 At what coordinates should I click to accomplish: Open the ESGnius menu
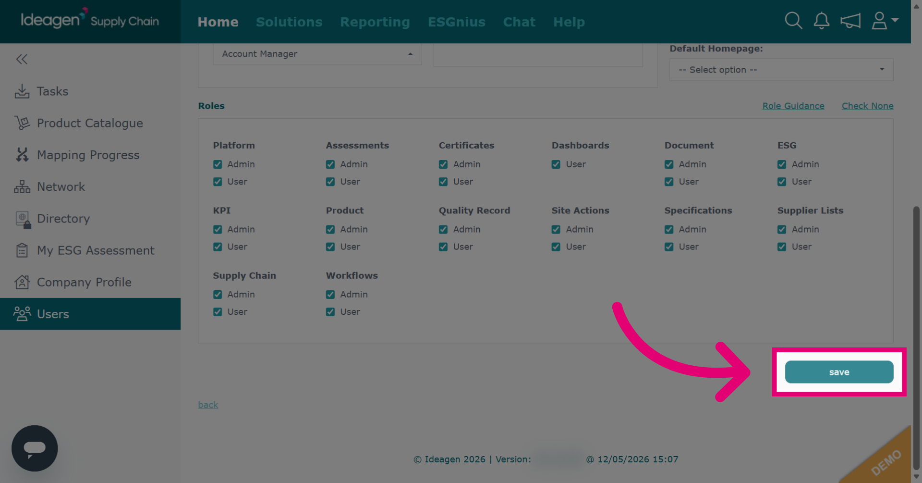coord(457,22)
